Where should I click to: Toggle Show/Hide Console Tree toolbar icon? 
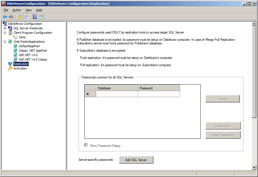click(27, 17)
